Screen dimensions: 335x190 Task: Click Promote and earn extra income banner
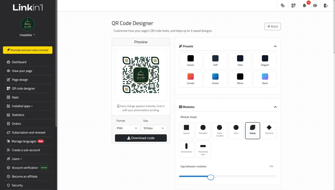28,50
